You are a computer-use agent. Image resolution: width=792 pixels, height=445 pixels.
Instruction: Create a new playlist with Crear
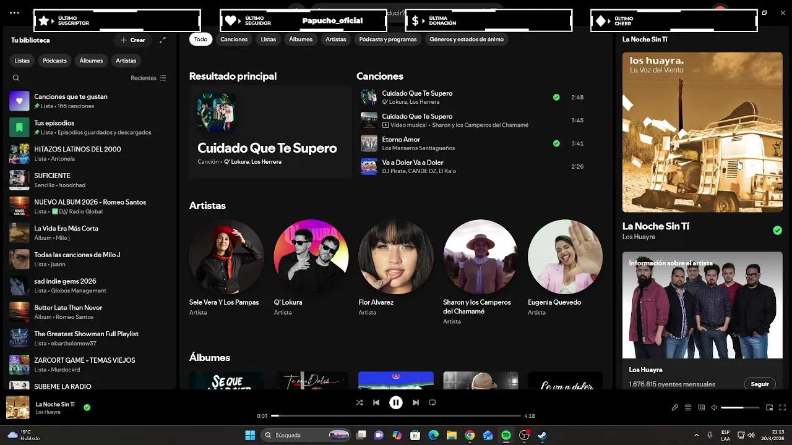point(132,40)
